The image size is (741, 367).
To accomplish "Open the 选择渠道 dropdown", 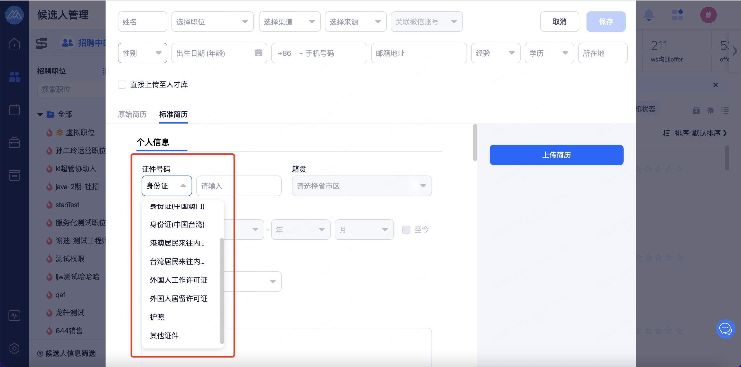I will click(x=290, y=22).
